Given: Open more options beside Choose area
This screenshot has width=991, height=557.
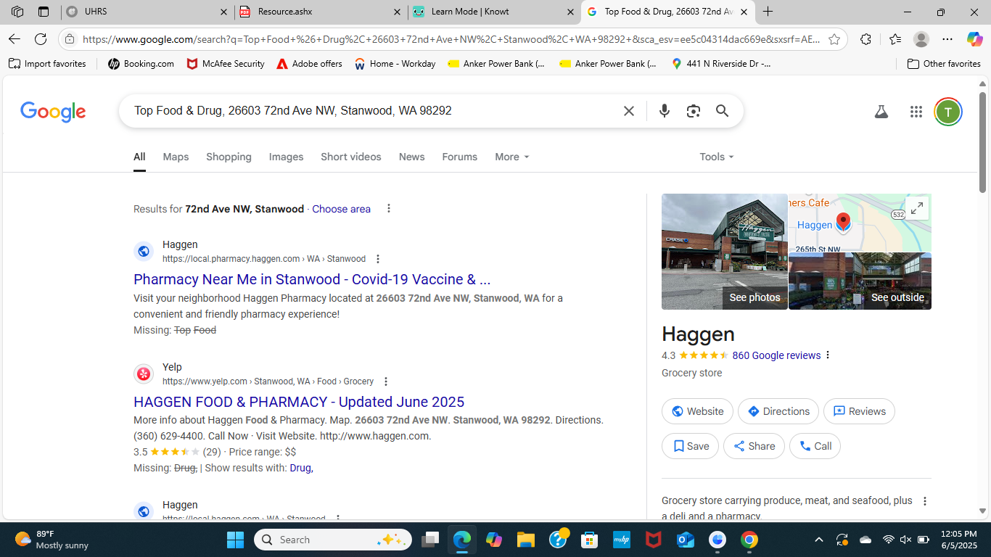Looking at the screenshot, I should 389,209.
